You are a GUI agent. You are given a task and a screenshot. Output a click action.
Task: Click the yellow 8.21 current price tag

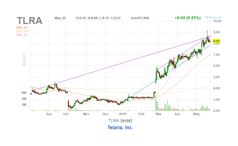[x=216, y=41]
